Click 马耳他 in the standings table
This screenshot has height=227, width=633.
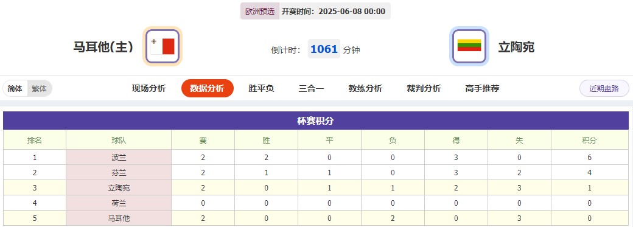pyautogui.click(x=119, y=218)
